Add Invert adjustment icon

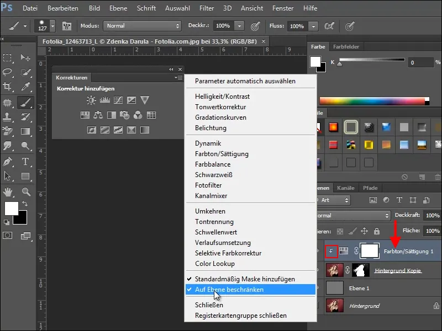click(x=92, y=130)
